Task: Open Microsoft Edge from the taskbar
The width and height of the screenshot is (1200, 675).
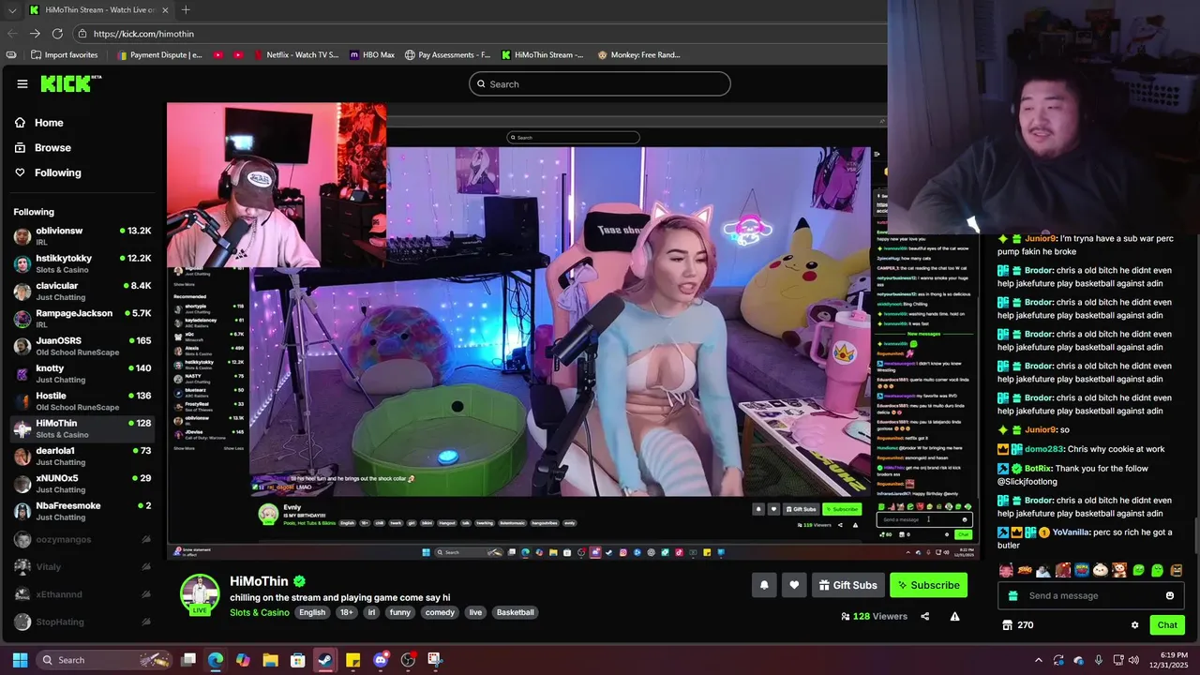Action: (x=216, y=660)
